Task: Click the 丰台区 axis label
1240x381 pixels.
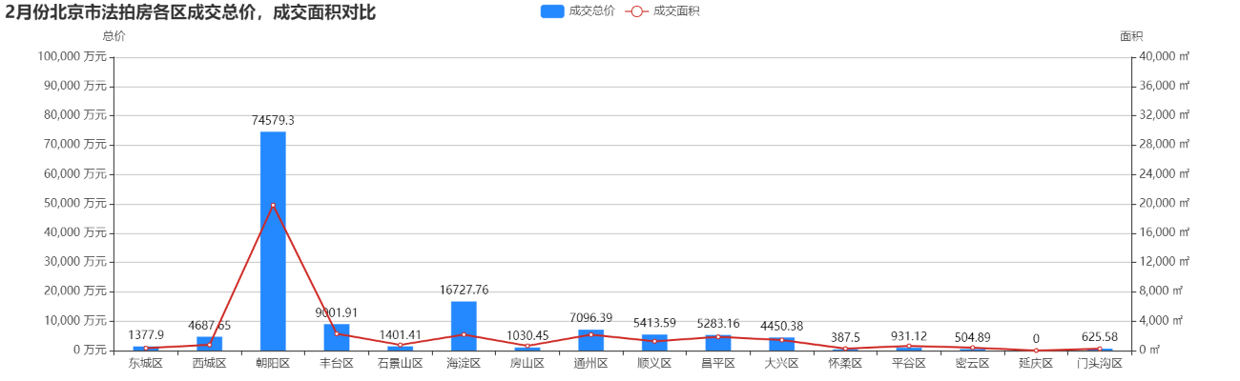Action: tap(337, 364)
